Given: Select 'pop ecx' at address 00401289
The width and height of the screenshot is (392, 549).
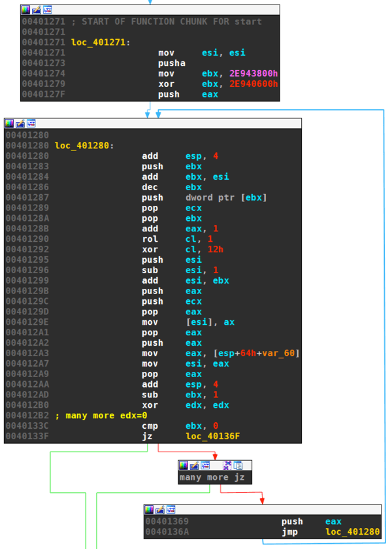Looking at the screenshot, I should pos(172,208).
